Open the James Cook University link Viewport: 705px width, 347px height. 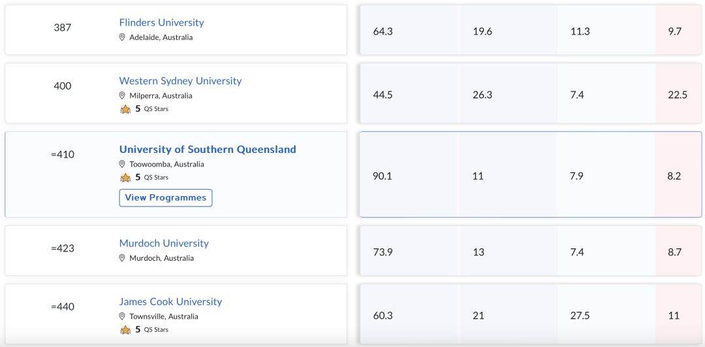point(170,301)
